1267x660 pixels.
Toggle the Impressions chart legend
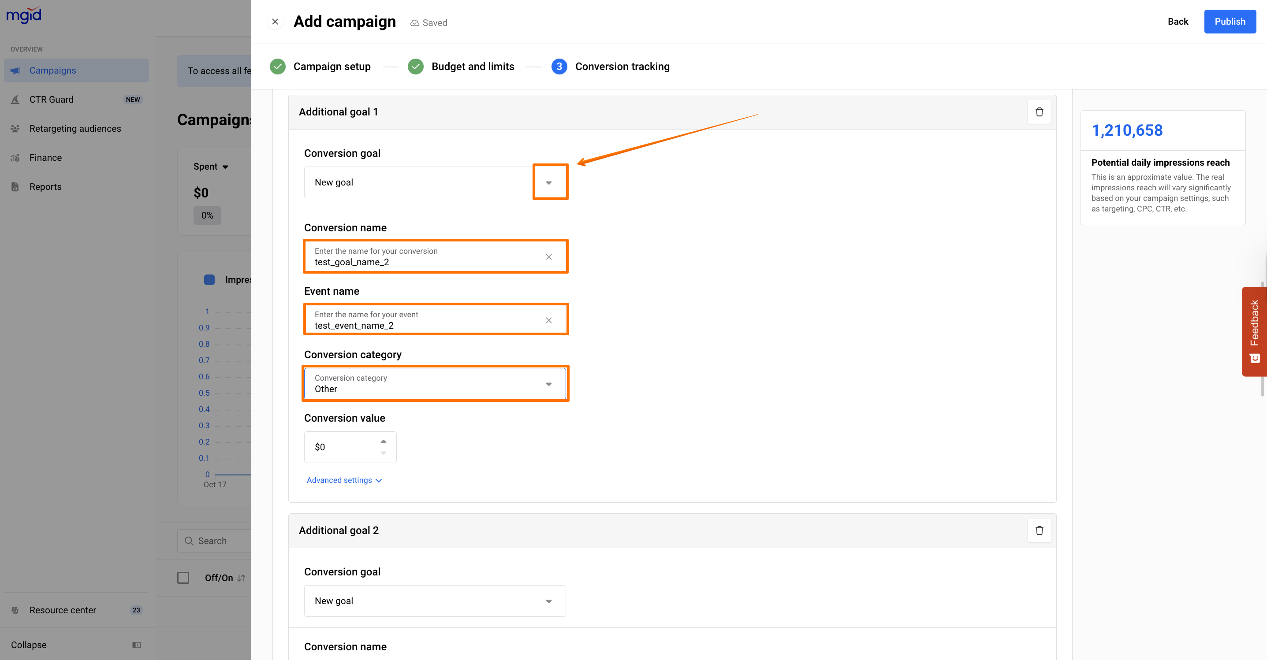(x=209, y=280)
